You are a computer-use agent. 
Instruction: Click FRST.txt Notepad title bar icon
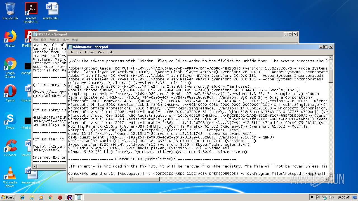(x=35, y=34)
